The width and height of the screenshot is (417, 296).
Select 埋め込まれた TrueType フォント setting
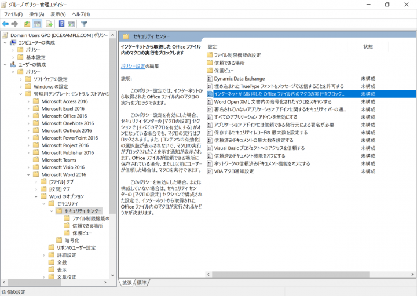[x=279, y=86]
